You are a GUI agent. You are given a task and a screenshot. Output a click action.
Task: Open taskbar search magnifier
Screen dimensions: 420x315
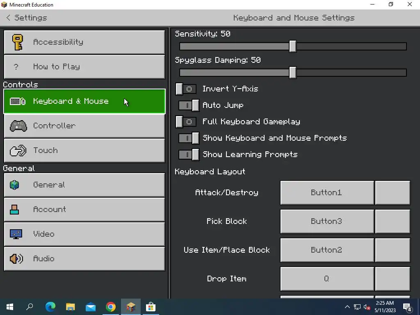[x=30, y=307]
